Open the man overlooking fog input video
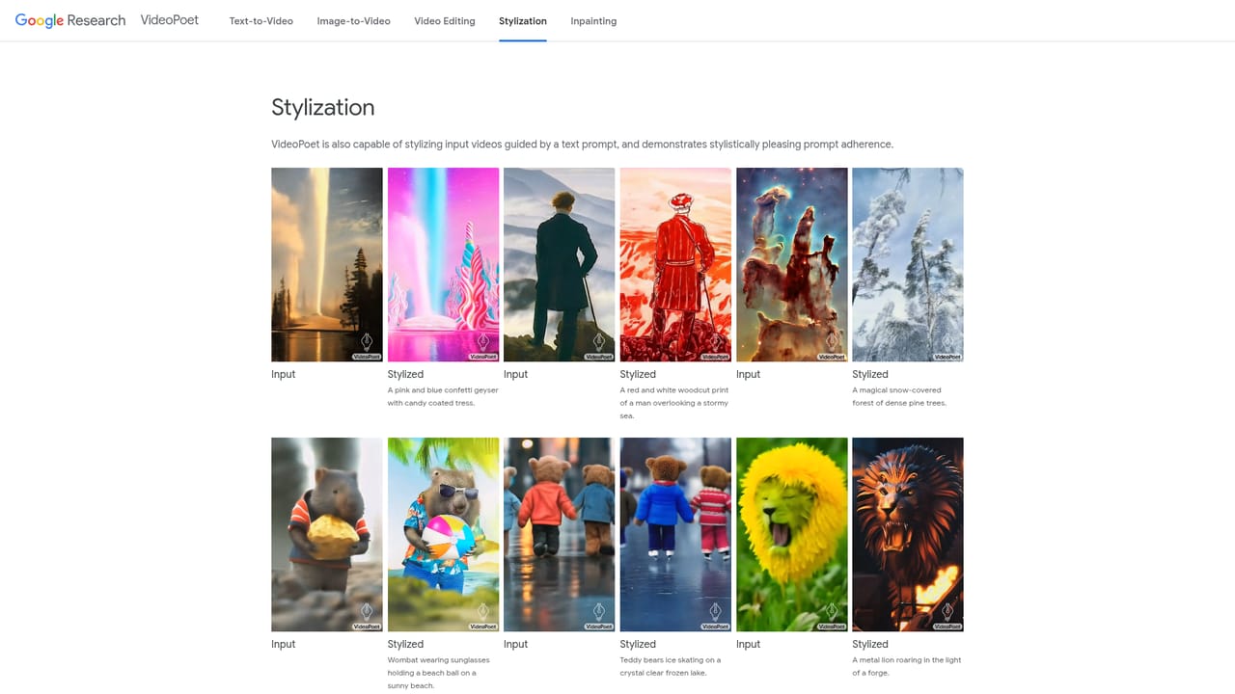This screenshot has width=1235, height=694. tap(560, 265)
